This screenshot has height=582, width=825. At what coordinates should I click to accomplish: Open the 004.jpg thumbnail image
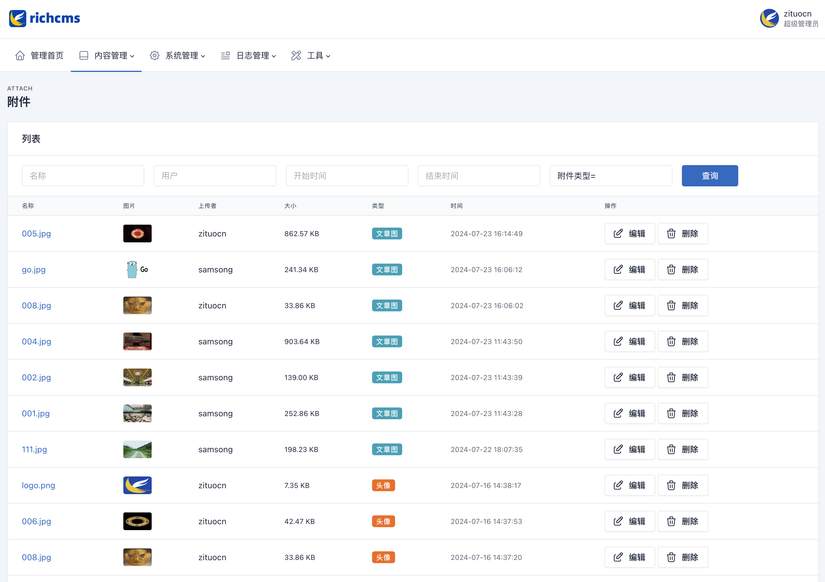[x=137, y=341]
